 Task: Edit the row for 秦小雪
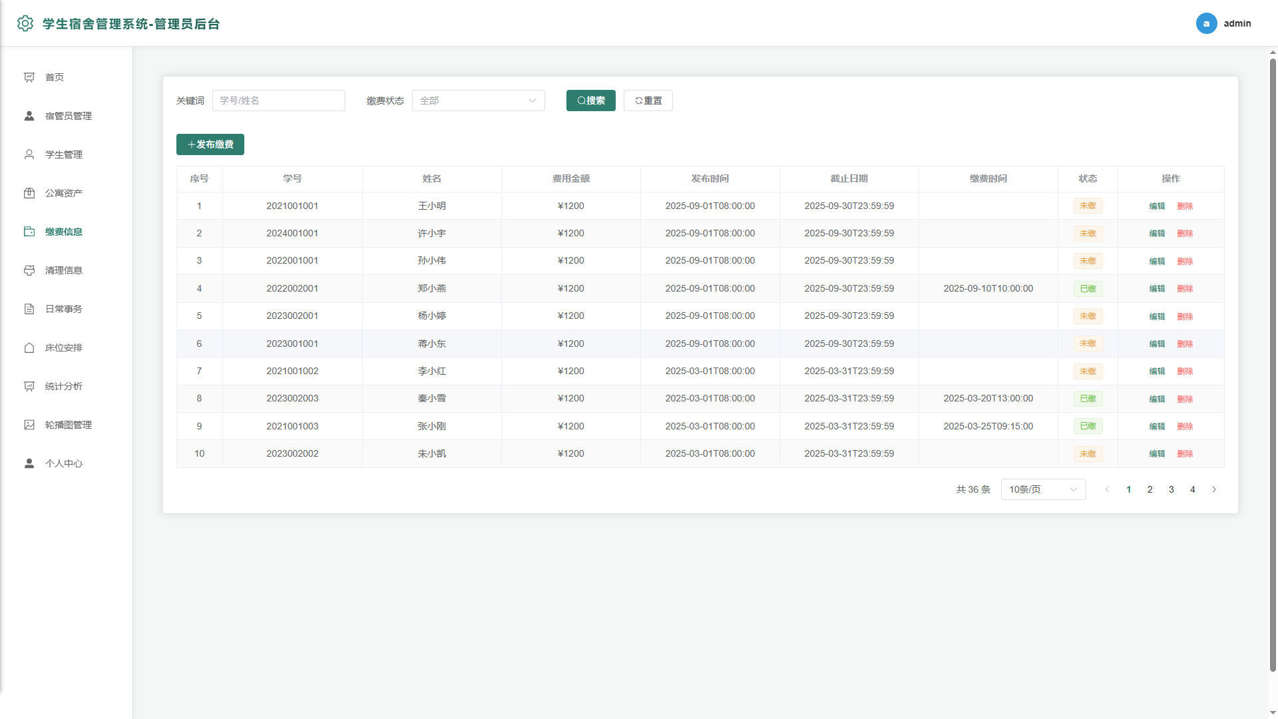click(x=1157, y=399)
